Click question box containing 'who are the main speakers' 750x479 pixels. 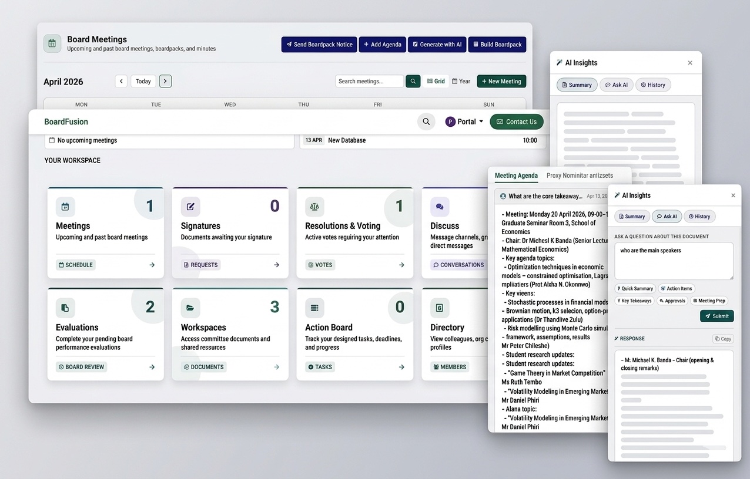[674, 261]
